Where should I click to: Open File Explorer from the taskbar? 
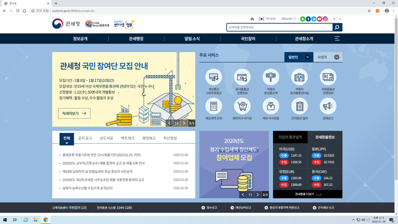tap(36, 220)
